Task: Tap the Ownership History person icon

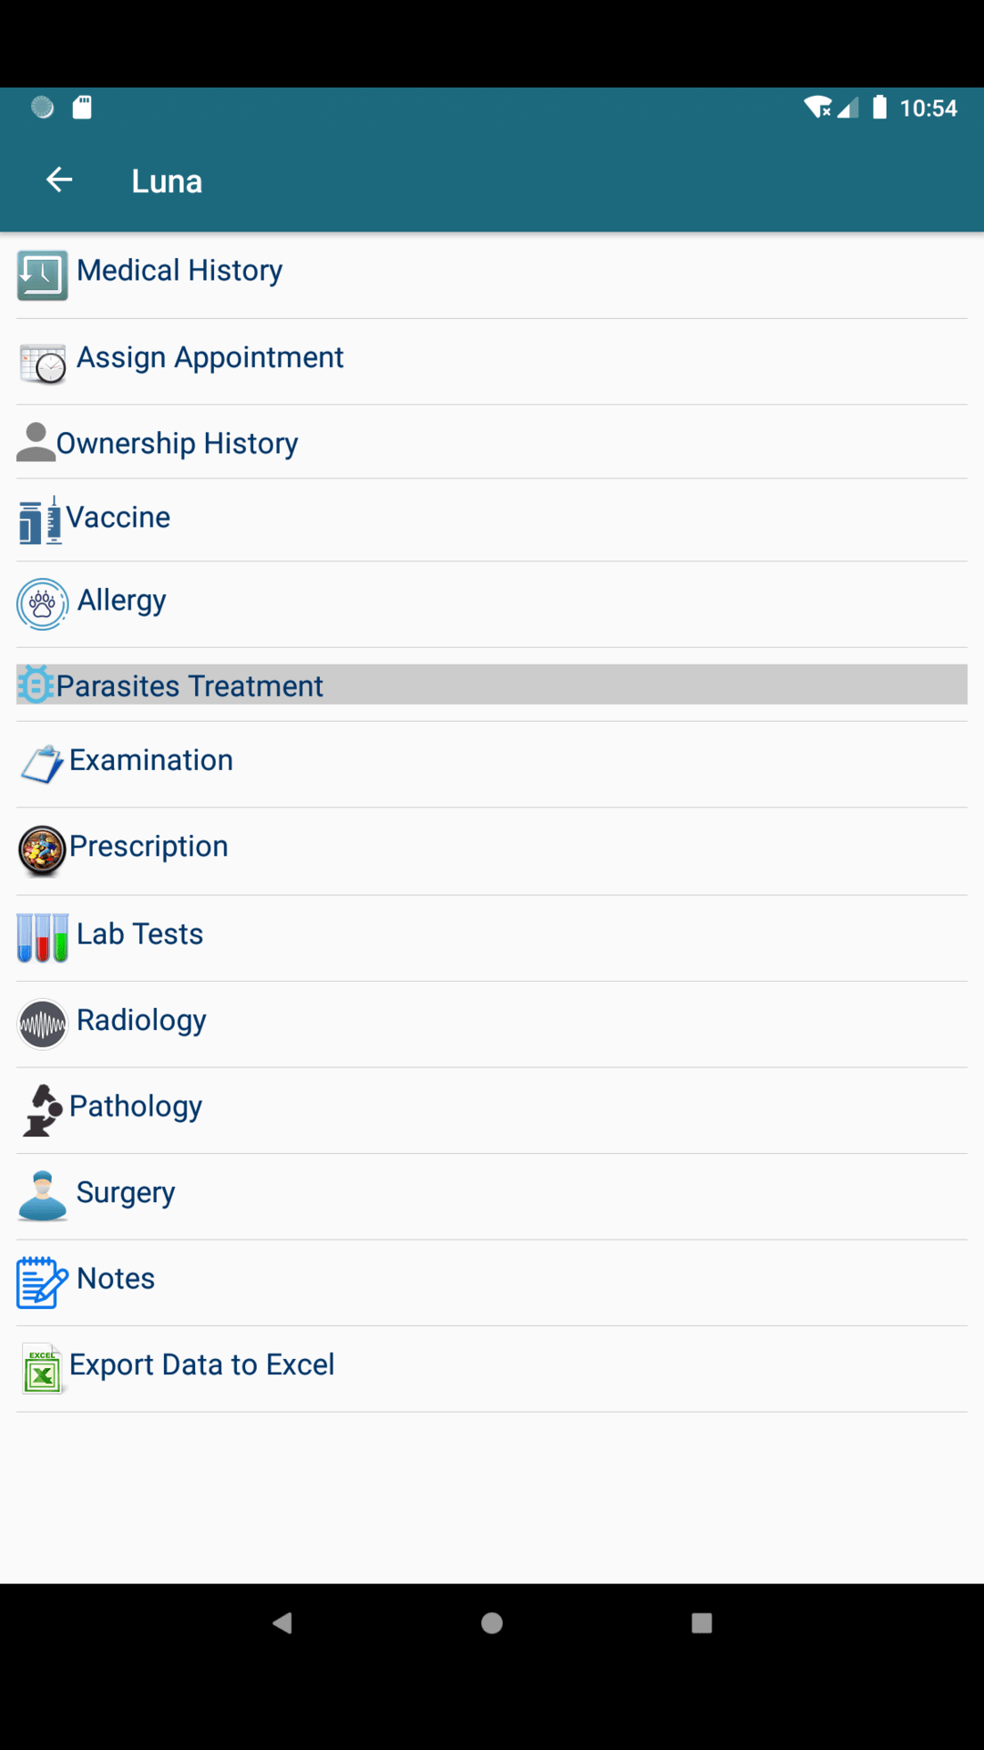Action: 36,443
